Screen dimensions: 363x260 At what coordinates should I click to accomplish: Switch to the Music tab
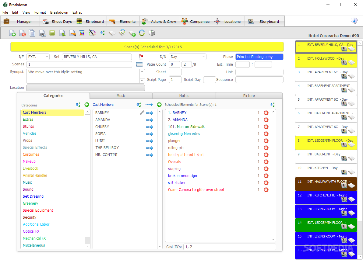(x=121, y=96)
